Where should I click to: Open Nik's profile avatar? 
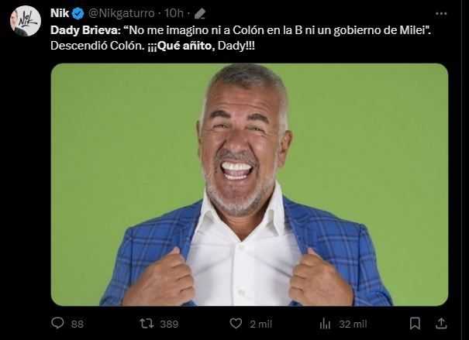click(26, 21)
